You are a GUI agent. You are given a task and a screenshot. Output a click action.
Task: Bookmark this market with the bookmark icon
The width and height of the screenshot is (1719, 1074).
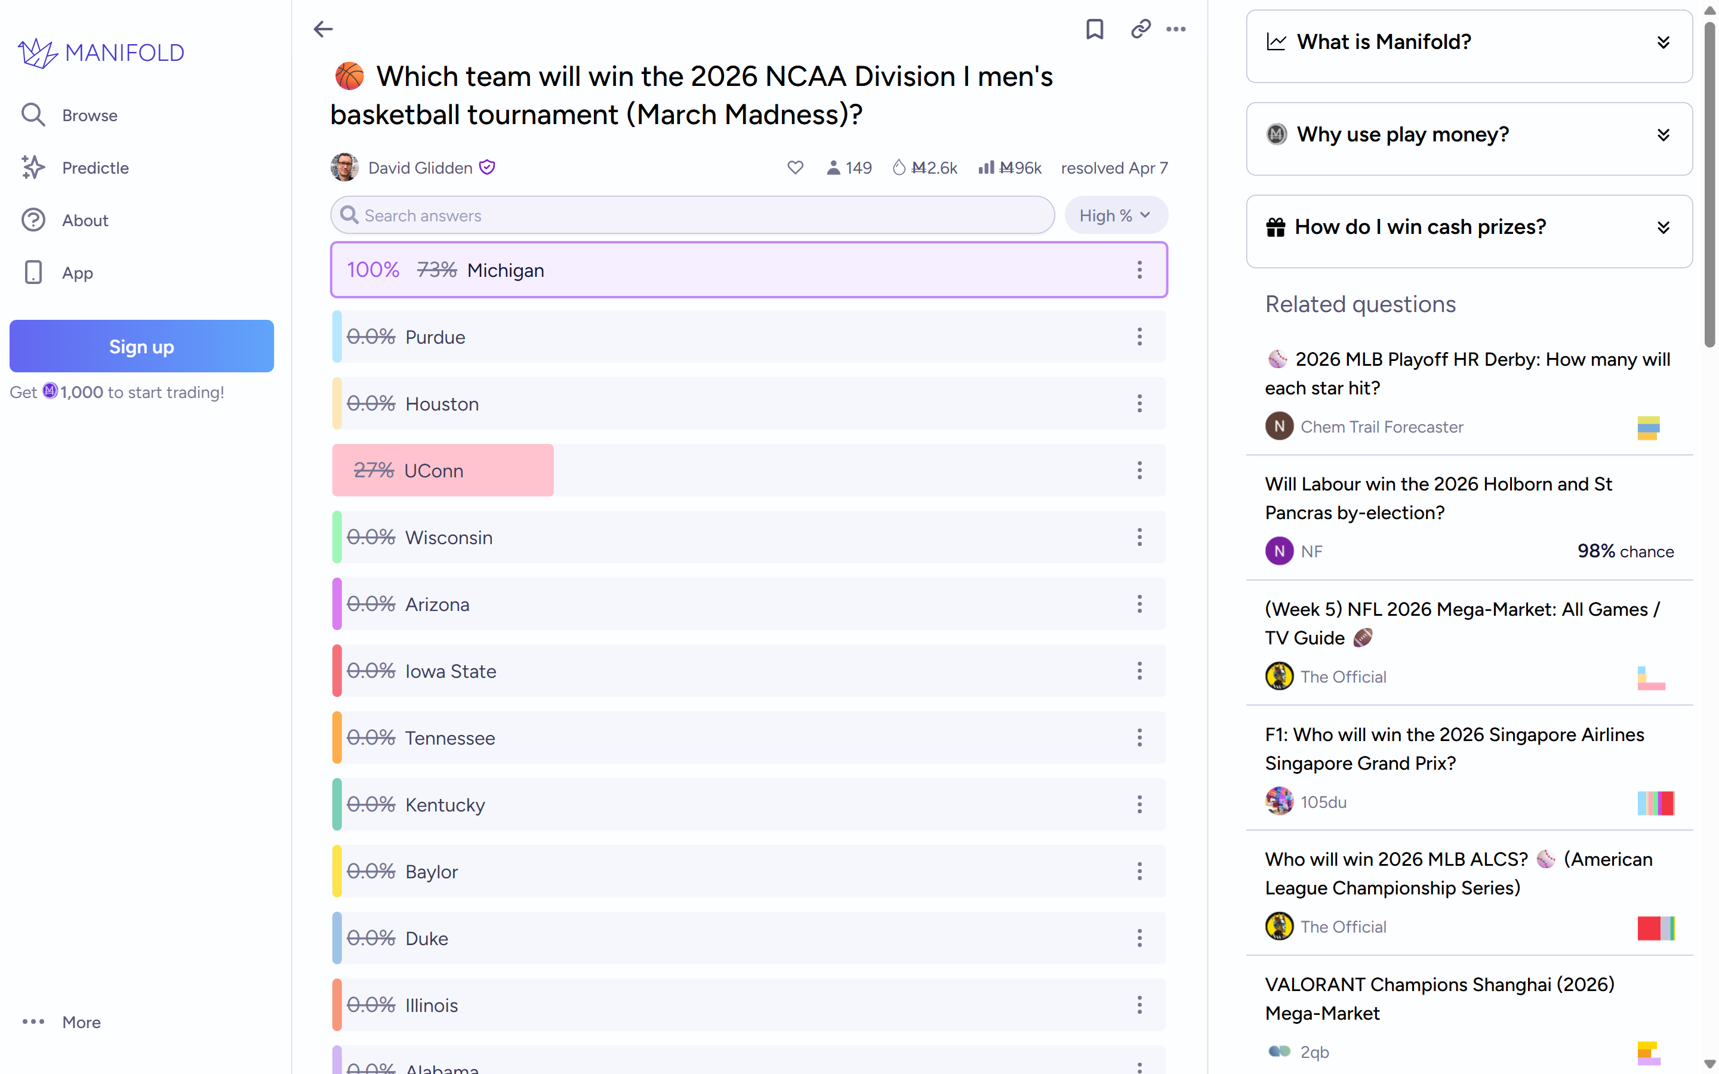click(x=1095, y=29)
